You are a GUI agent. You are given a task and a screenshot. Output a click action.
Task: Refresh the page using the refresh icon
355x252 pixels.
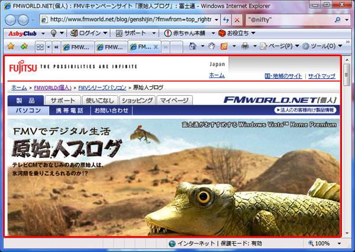[x=226, y=20]
